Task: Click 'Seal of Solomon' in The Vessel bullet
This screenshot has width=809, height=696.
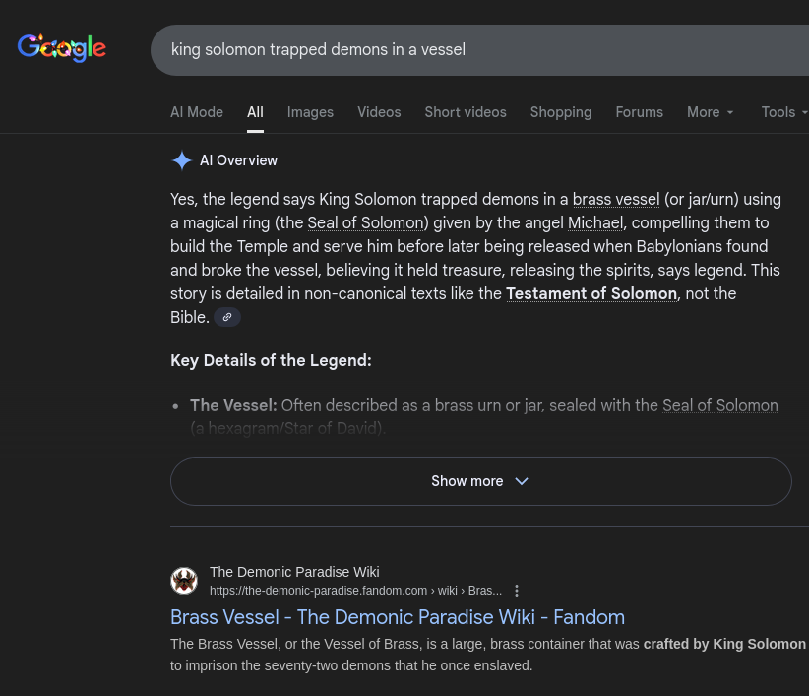Action: pos(719,405)
